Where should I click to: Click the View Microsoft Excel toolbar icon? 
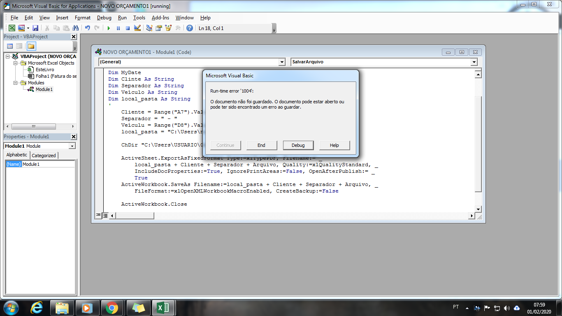12,28
